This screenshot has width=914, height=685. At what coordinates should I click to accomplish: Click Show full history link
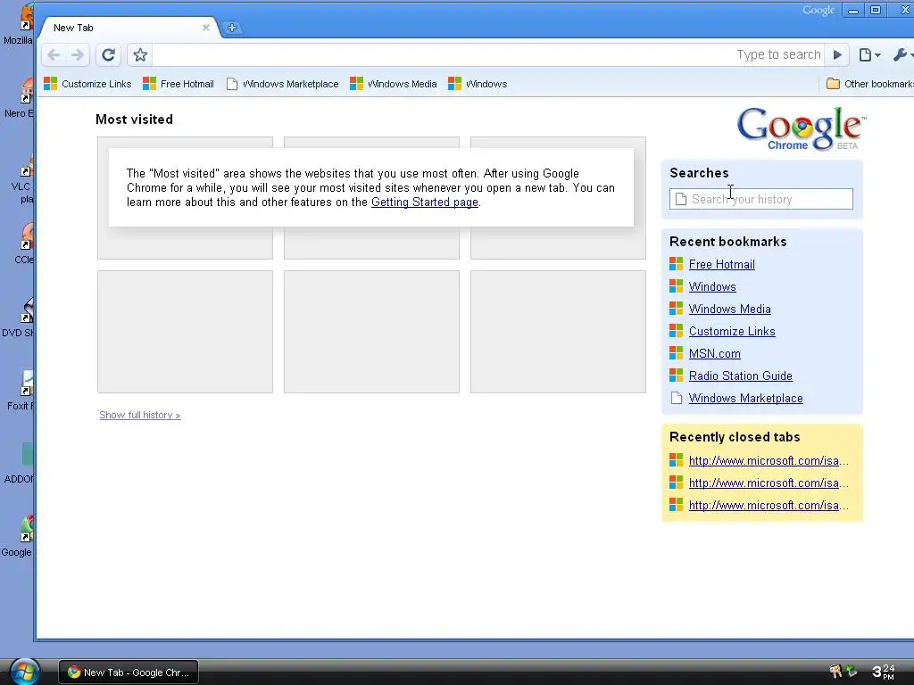(x=140, y=415)
